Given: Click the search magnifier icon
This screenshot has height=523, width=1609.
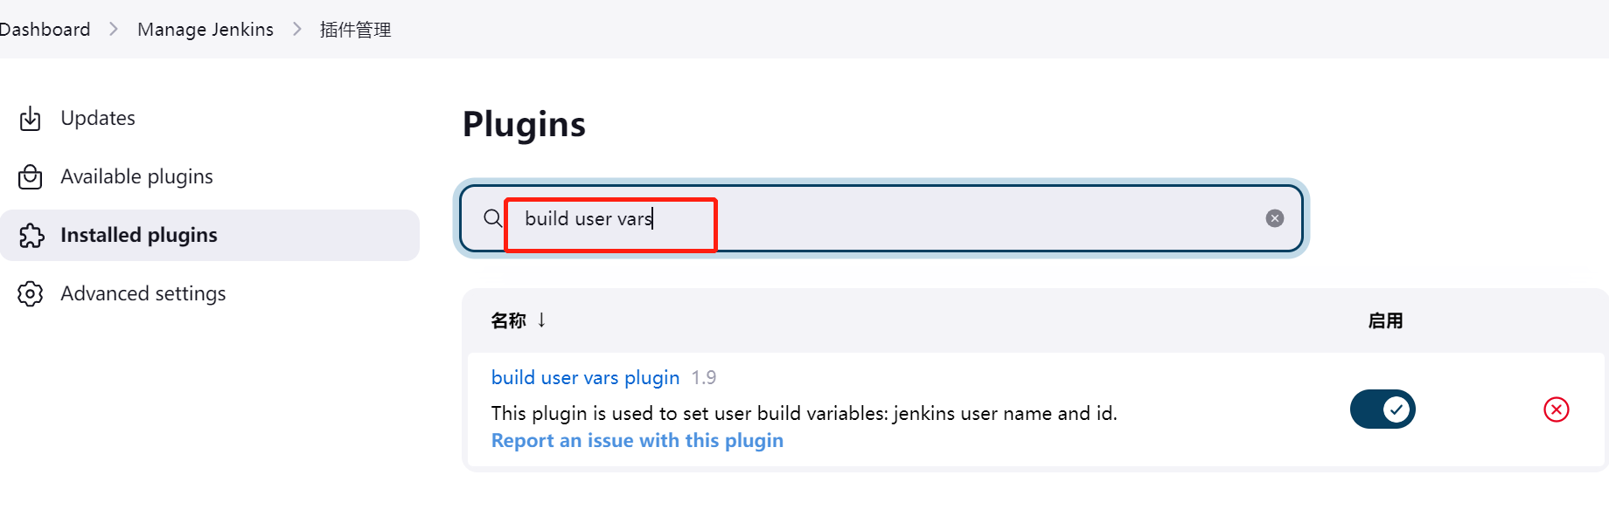Looking at the screenshot, I should 493,218.
